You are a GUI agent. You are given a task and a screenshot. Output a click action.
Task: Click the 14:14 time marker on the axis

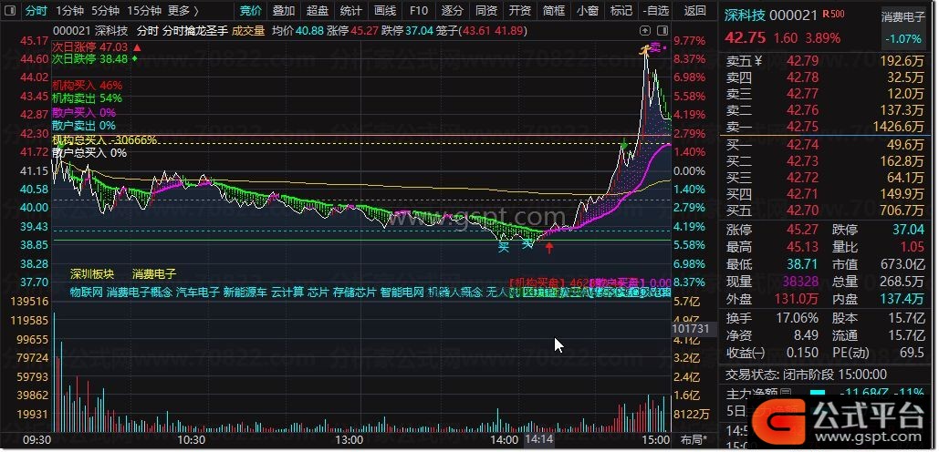[539, 440]
